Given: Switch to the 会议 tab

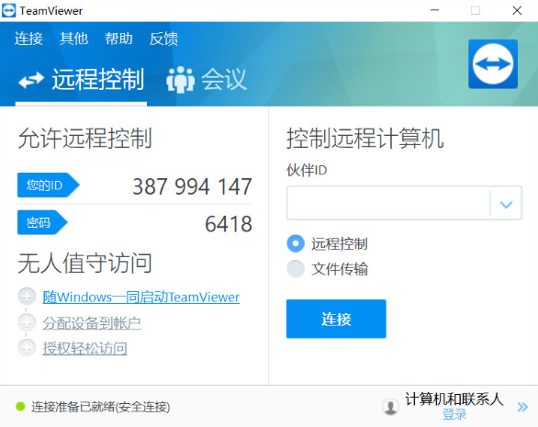Looking at the screenshot, I should [x=207, y=80].
